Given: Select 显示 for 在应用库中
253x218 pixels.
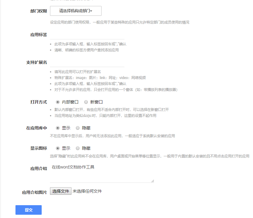Looking at the screenshot, I should pyautogui.click(x=58, y=128).
